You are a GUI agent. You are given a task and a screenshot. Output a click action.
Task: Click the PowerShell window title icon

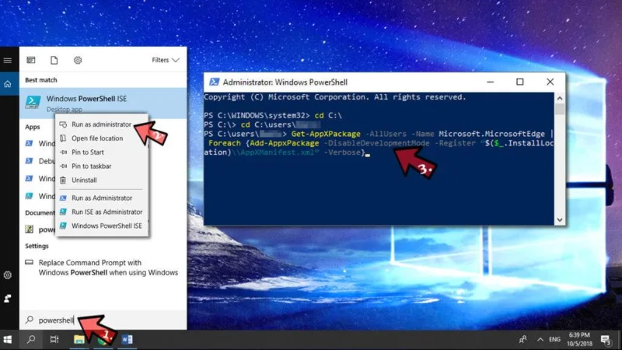pyautogui.click(x=215, y=82)
